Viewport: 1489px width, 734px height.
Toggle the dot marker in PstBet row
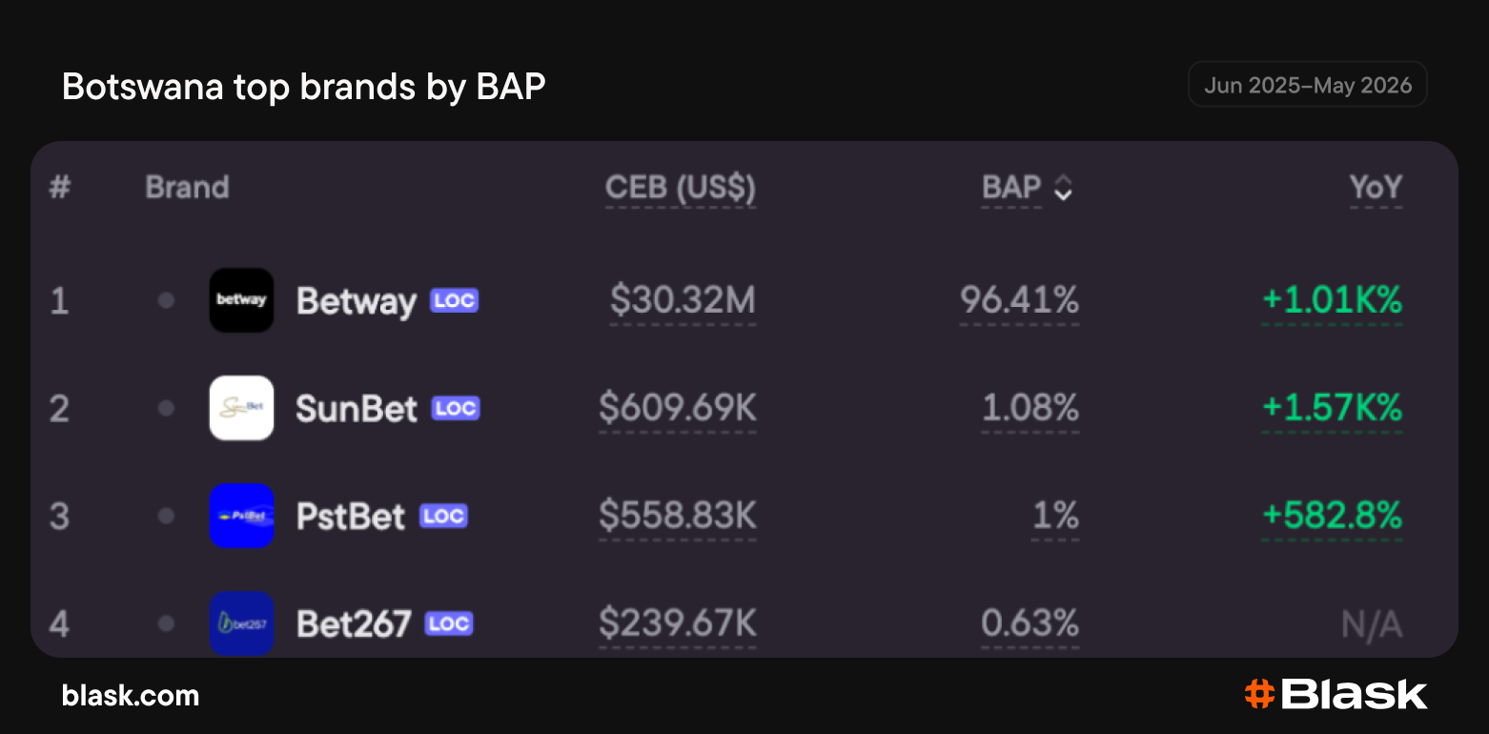click(x=166, y=516)
